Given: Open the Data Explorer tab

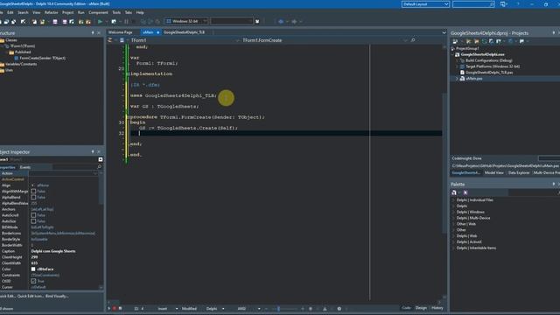Looking at the screenshot, I should coord(519,173).
